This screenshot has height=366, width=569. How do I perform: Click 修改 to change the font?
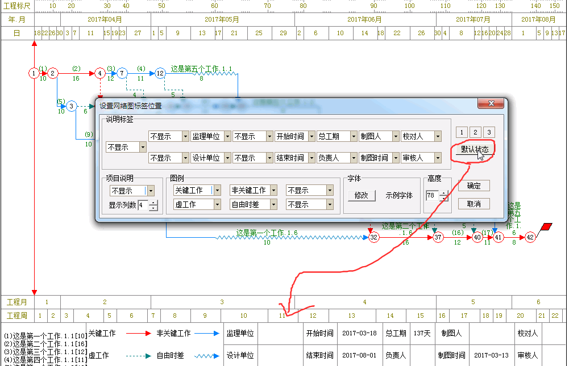362,195
